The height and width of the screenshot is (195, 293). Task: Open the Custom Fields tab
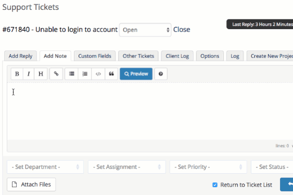tap(95, 56)
